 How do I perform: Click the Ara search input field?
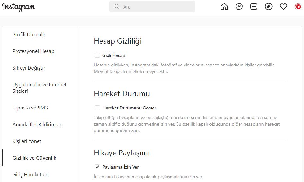point(157,7)
